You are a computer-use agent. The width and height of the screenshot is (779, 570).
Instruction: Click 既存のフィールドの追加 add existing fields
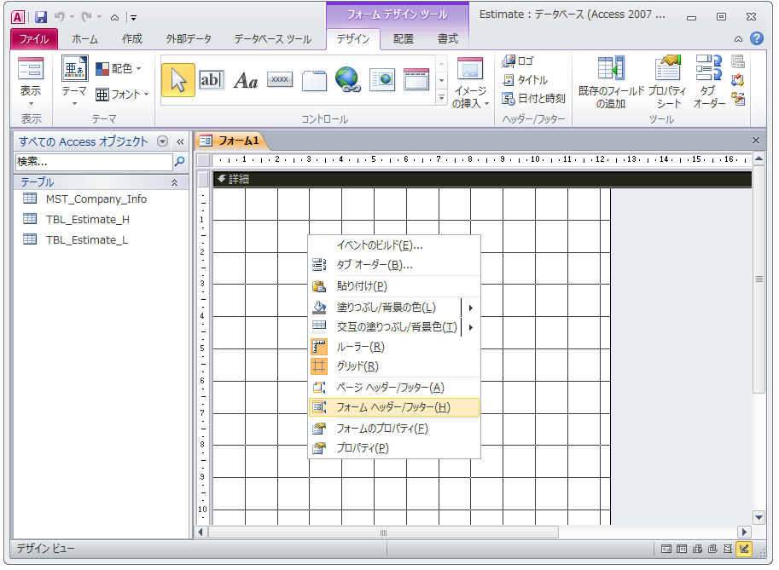tap(611, 83)
